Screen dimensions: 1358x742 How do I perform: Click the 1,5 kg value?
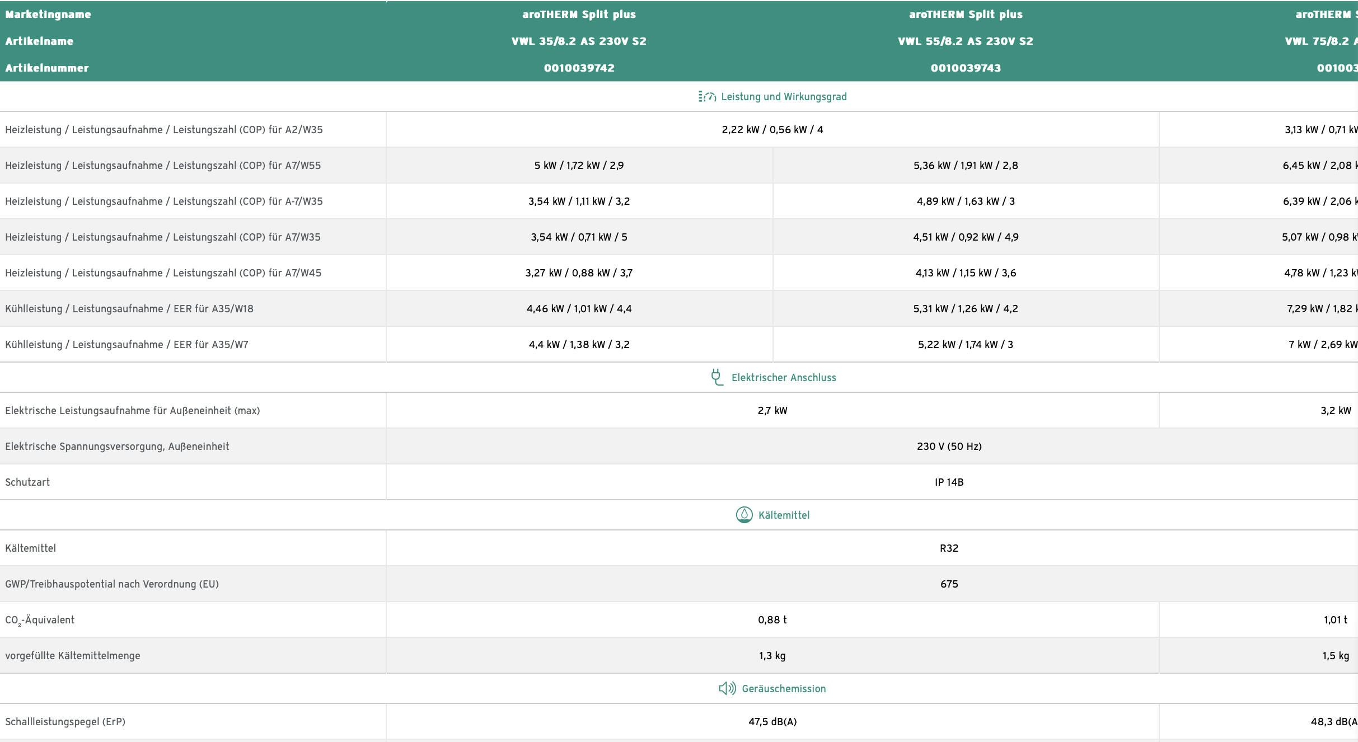[1336, 656]
